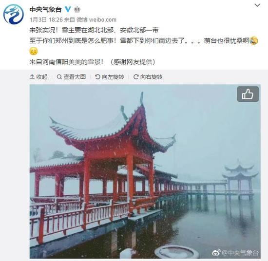Click the 中央气象台 profile avatar

(x=14, y=14)
